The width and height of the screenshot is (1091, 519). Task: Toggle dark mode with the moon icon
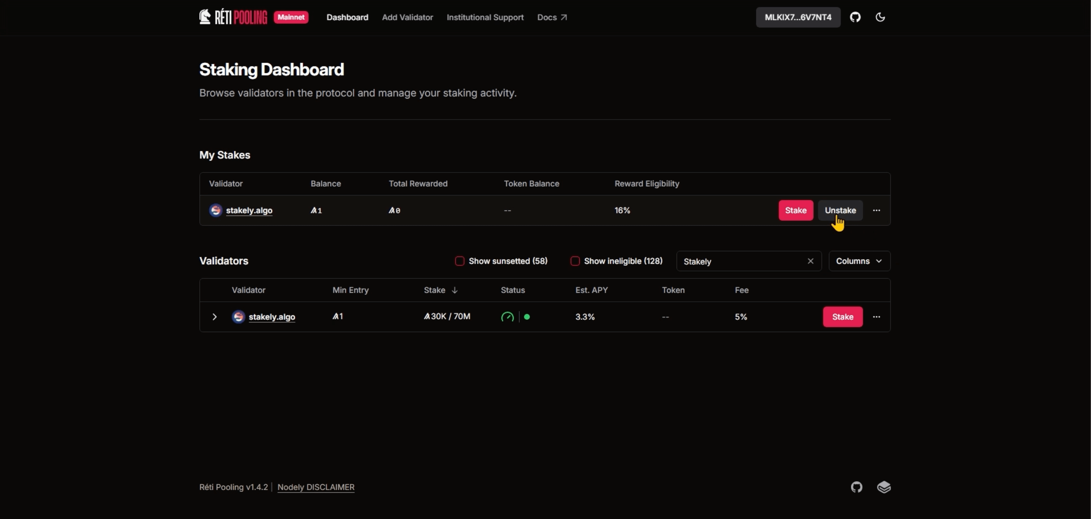[x=881, y=17]
